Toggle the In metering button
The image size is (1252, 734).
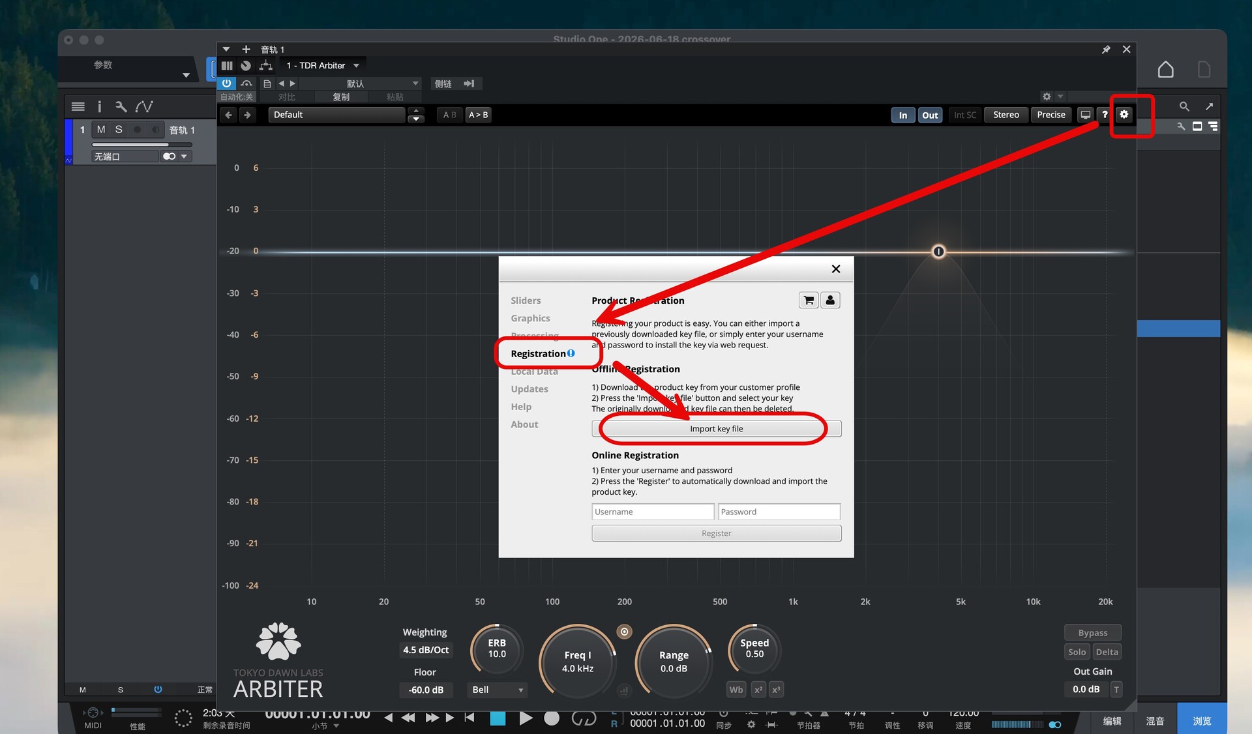(902, 115)
